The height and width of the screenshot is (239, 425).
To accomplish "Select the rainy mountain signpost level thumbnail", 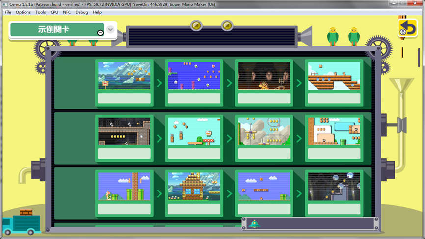I will point(124,76).
